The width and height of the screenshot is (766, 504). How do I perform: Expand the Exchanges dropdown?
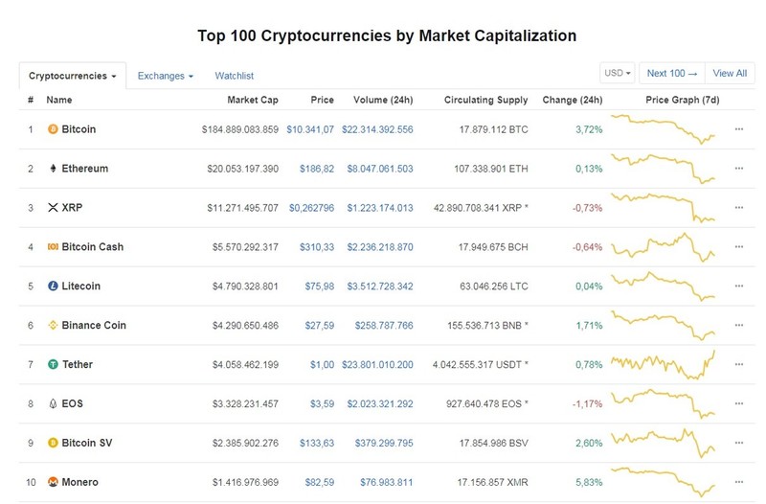click(x=165, y=76)
